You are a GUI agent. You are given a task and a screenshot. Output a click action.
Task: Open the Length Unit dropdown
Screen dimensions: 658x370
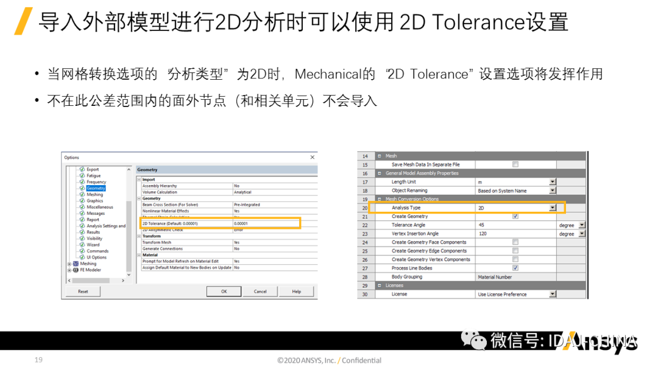[553, 182]
